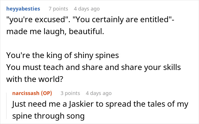Click the "with the world?" text
Screen dimensions: 199x124
tap(34, 79)
